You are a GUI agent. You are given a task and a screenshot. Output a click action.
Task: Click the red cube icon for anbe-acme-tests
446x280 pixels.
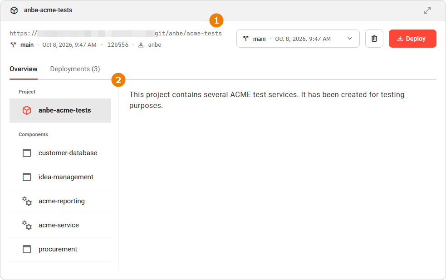tap(27, 110)
